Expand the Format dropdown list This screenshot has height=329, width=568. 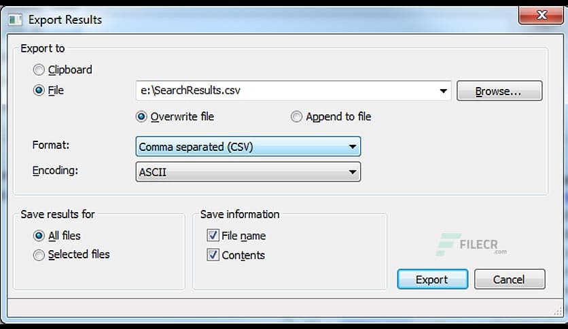click(x=352, y=147)
